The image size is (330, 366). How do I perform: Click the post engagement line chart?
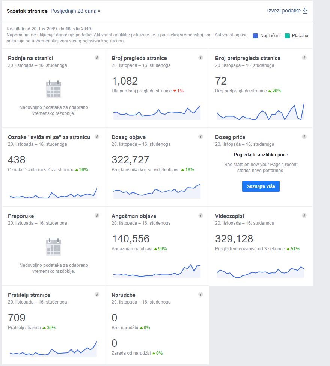tap(157, 271)
